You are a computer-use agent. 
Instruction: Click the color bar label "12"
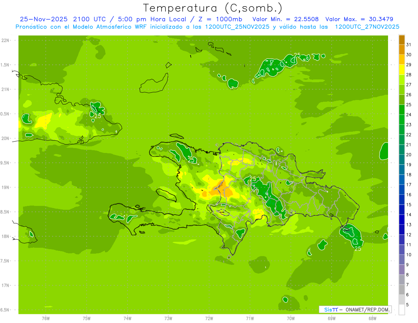coord(409,235)
